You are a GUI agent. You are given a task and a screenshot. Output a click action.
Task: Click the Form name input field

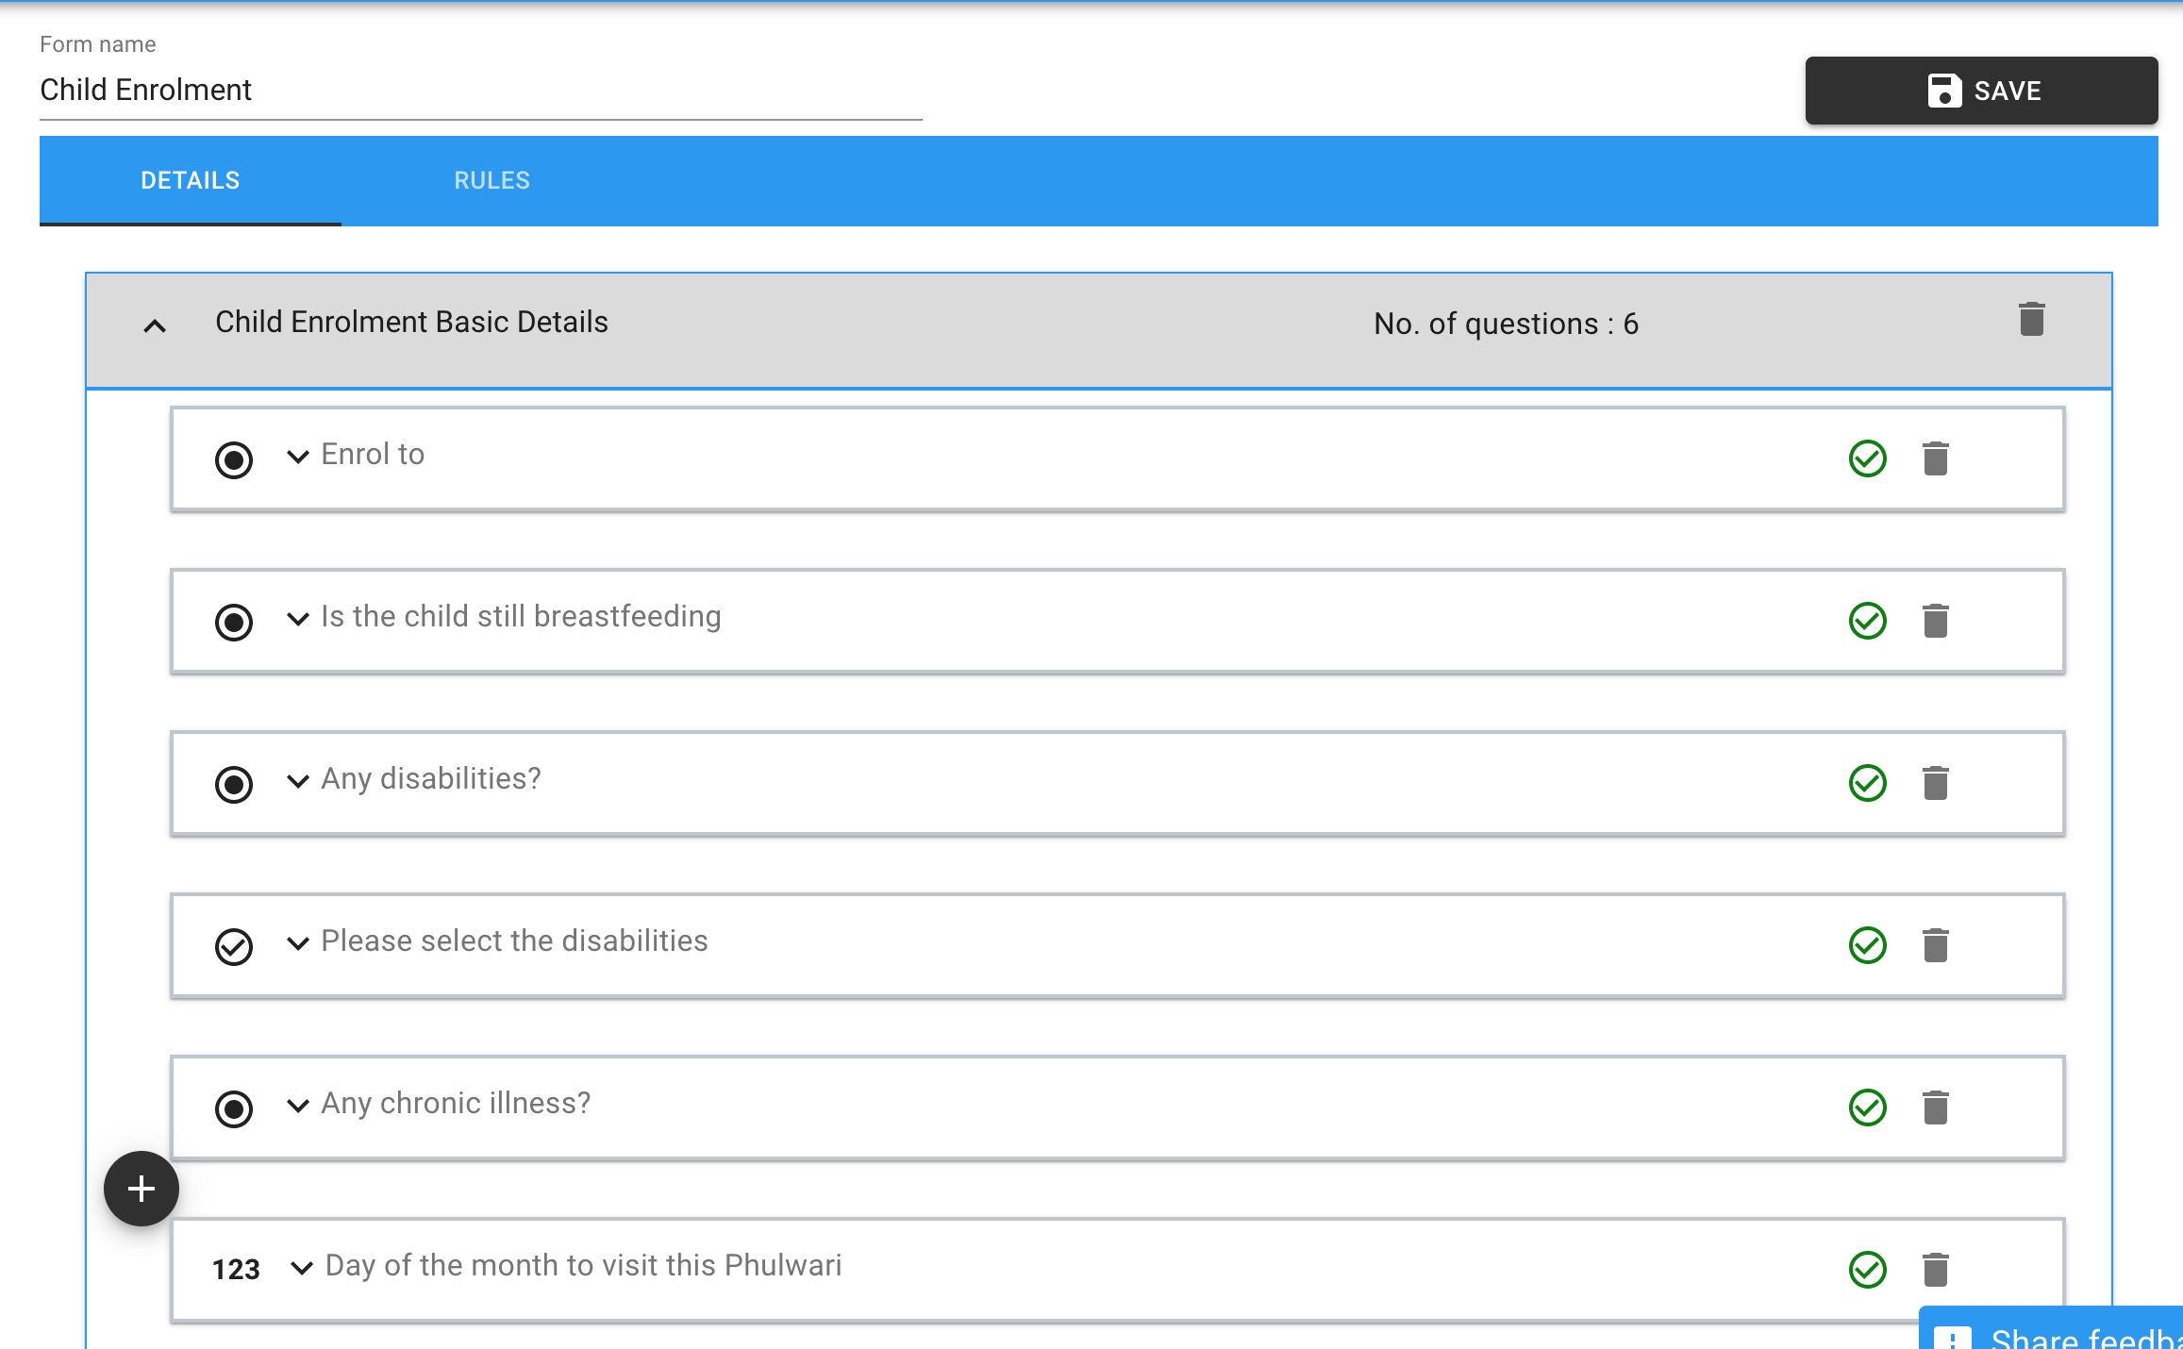click(480, 91)
